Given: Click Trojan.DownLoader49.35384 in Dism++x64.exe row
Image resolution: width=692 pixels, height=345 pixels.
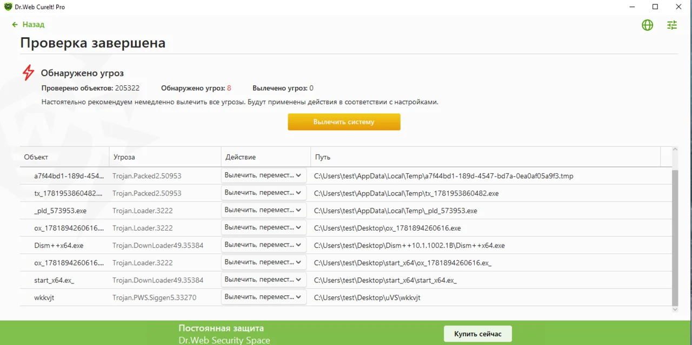Looking at the screenshot, I should click(158, 245).
